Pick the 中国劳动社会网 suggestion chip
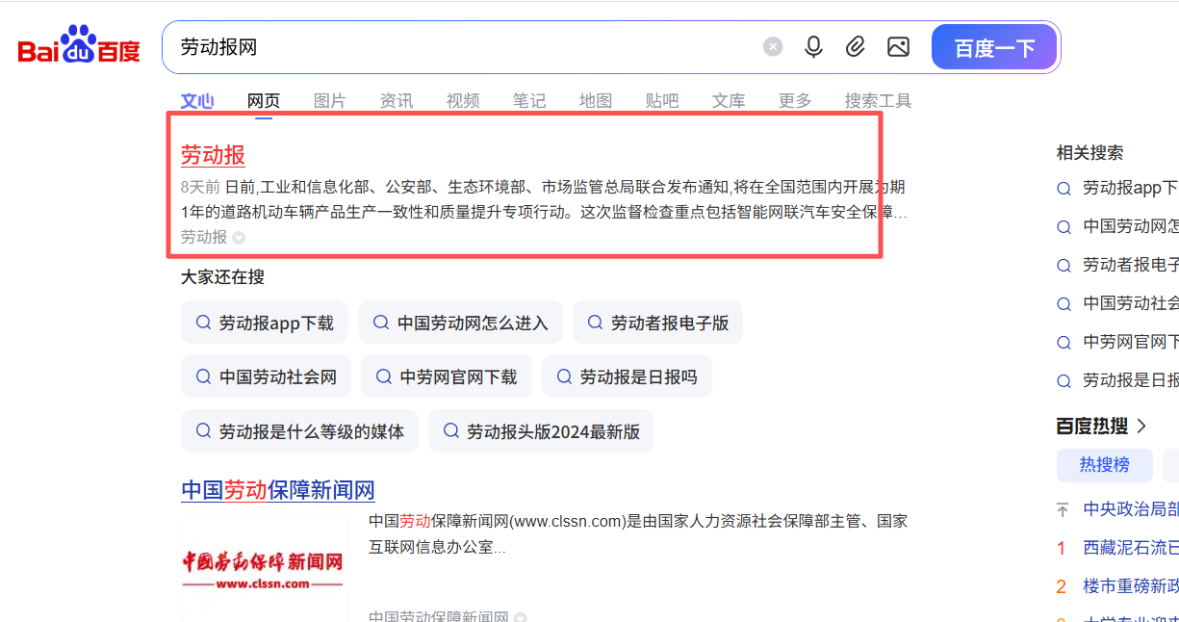Viewport: 1179px width, 622px height. tap(266, 376)
